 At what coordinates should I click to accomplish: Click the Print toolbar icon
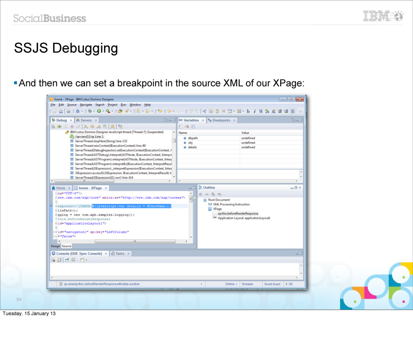pos(61,111)
